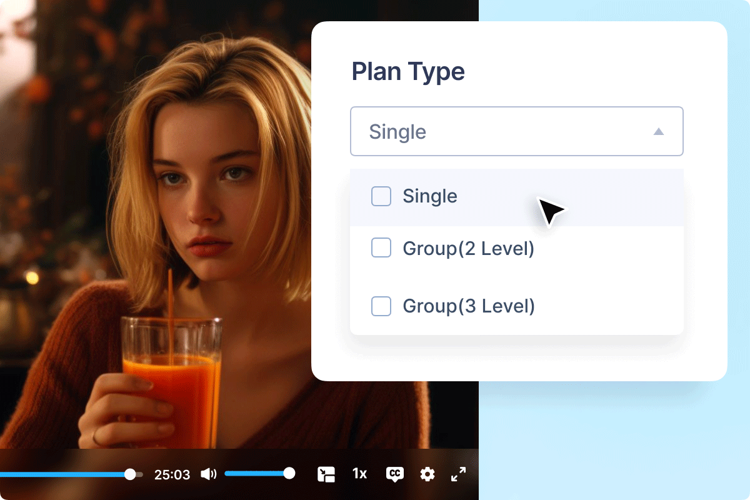Screen dimensions: 750x500
Task: Mute audio via the speaker icon
Action: pos(209,474)
